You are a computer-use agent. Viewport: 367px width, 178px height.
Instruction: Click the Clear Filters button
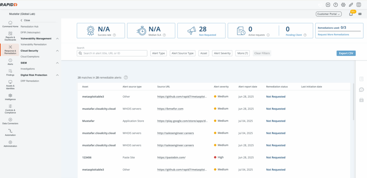click(262, 54)
